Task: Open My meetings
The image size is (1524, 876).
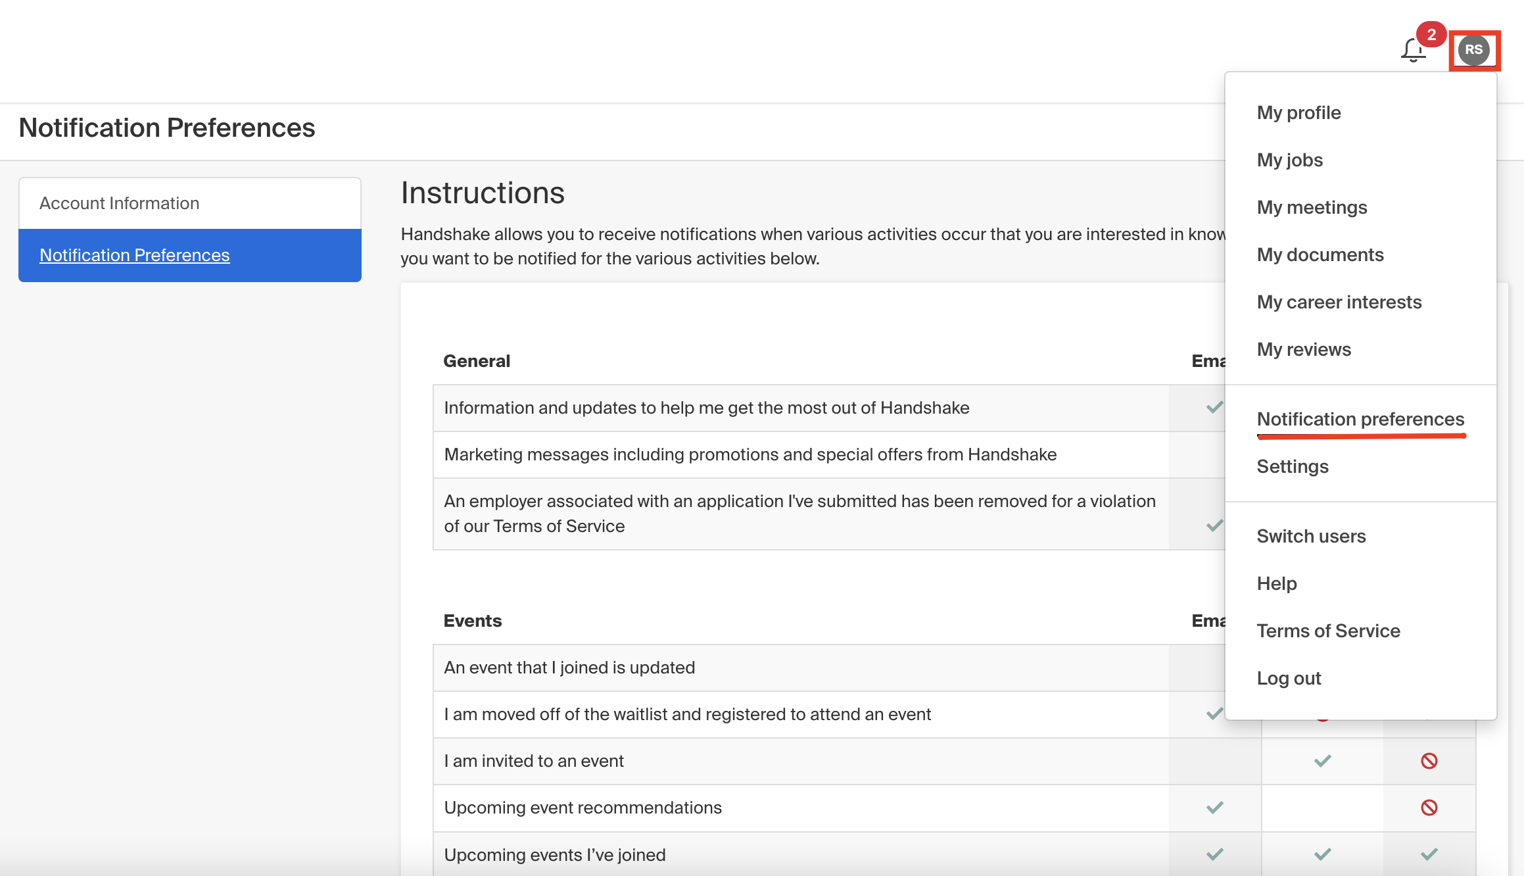Action: tap(1311, 207)
